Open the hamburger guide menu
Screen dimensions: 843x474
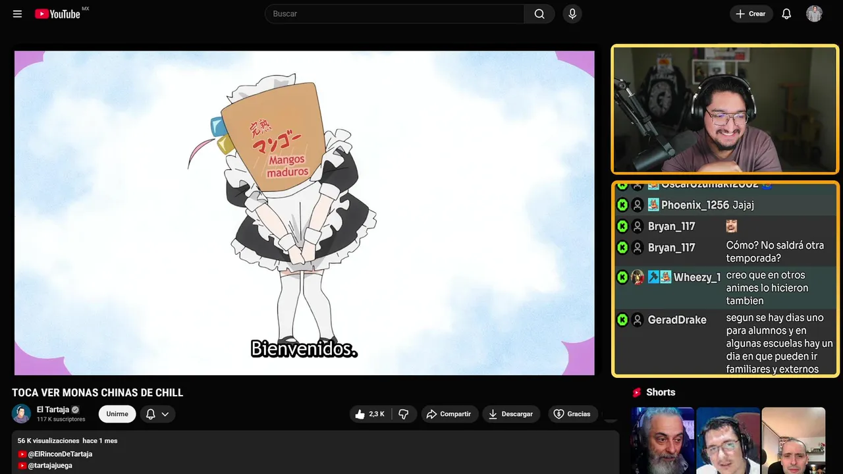point(17,14)
